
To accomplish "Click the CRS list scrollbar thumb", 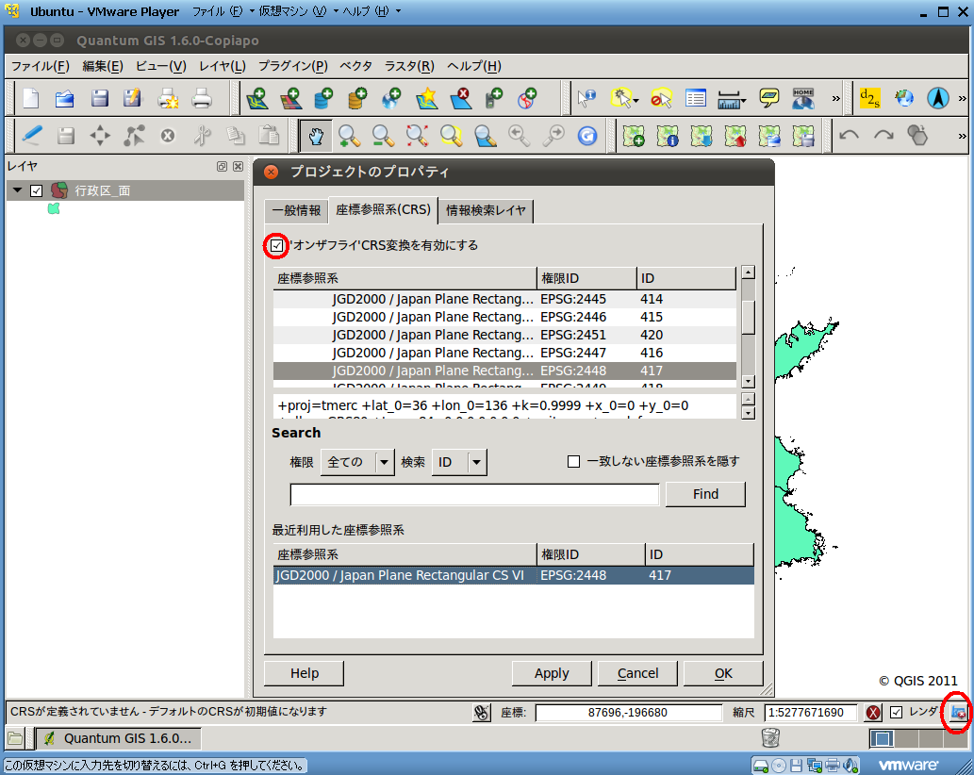I will point(749,317).
